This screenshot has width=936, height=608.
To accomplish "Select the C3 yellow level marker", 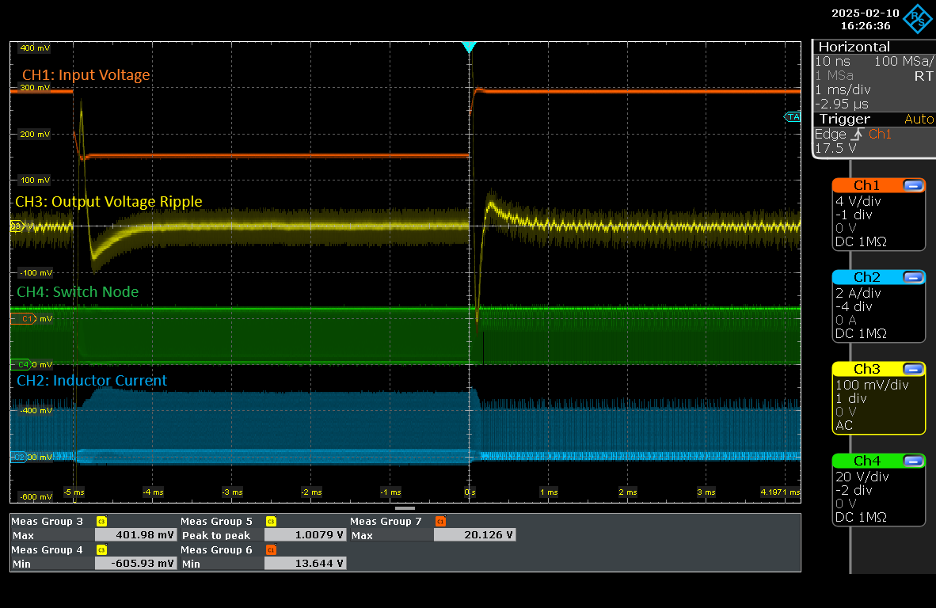I will pos(16,226).
